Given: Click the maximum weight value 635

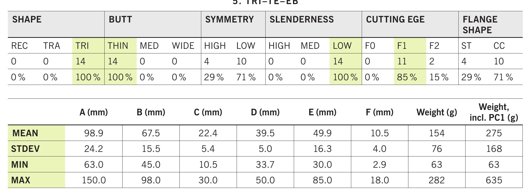Looking at the screenshot, I should coord(494,180).
